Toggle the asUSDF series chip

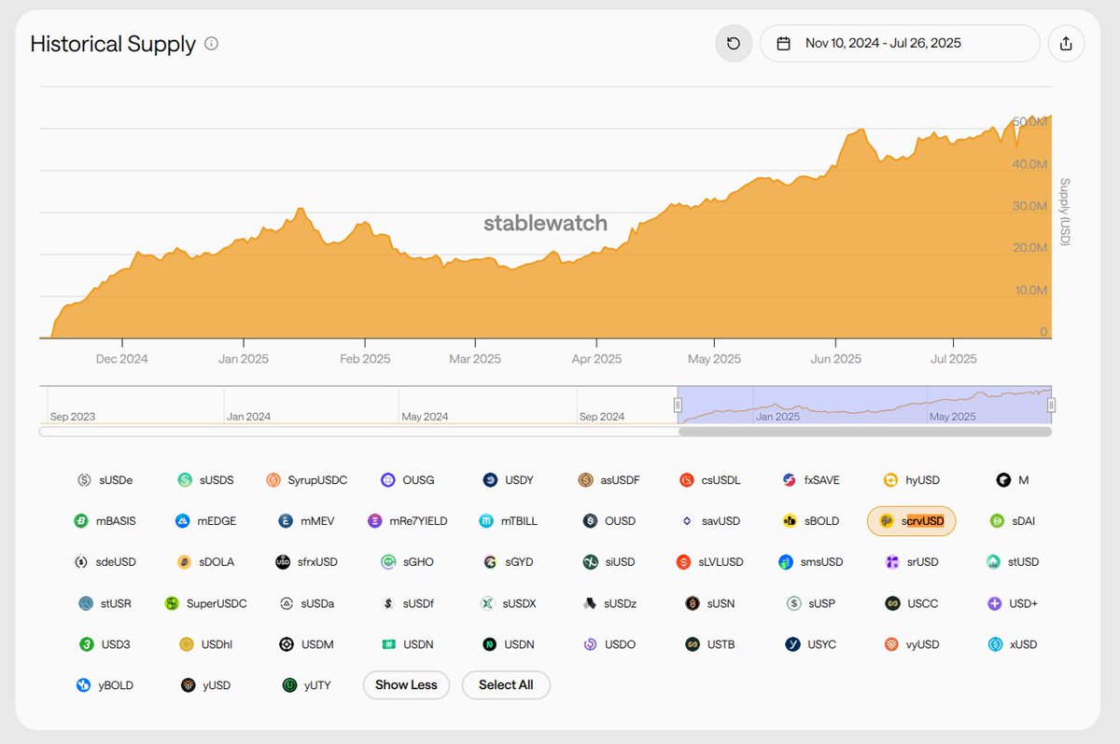pyautogui.click(x=609, y=480)
